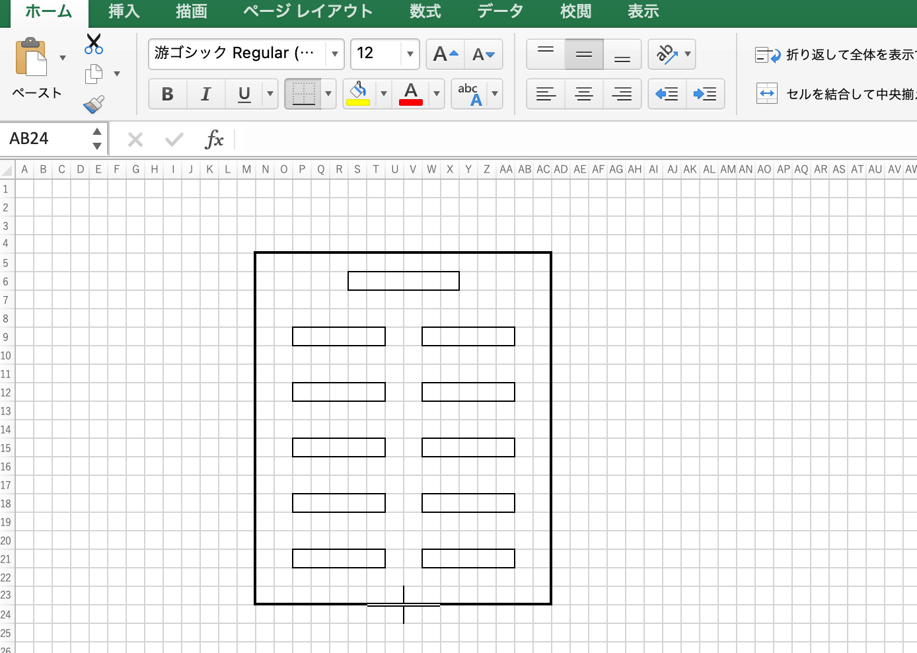Apply the cell borders button
917x653 pixels.
click(303, 94)
